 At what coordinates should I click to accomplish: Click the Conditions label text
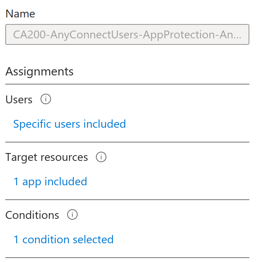(32, 215)
